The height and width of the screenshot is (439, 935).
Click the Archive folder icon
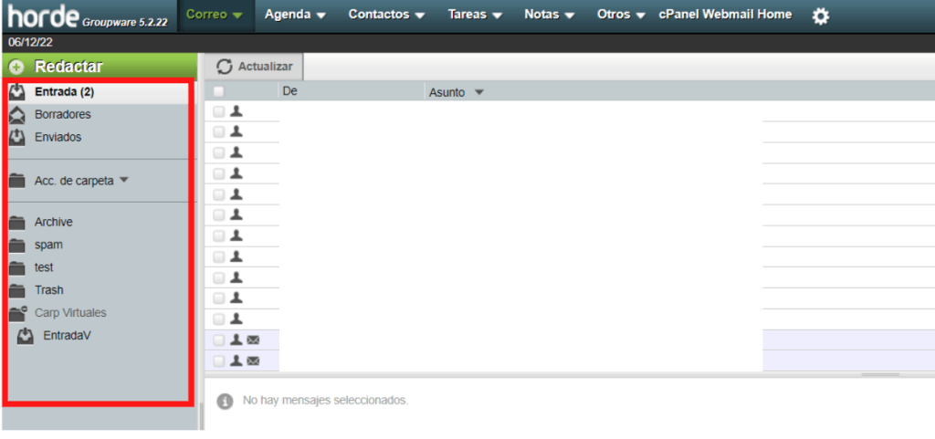coord(17,222)
